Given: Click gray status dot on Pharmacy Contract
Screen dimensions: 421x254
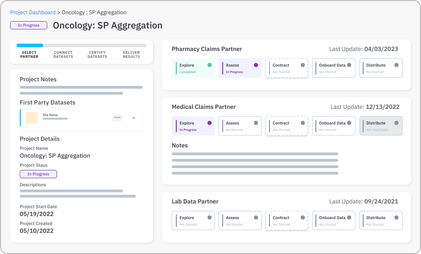Looking at the screenshot, I should (x=303, y=65).
